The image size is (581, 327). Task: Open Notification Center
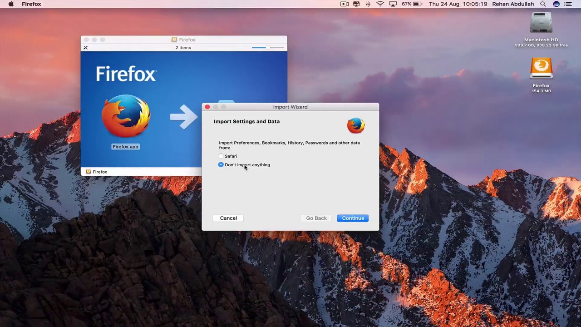click(568, 4)
